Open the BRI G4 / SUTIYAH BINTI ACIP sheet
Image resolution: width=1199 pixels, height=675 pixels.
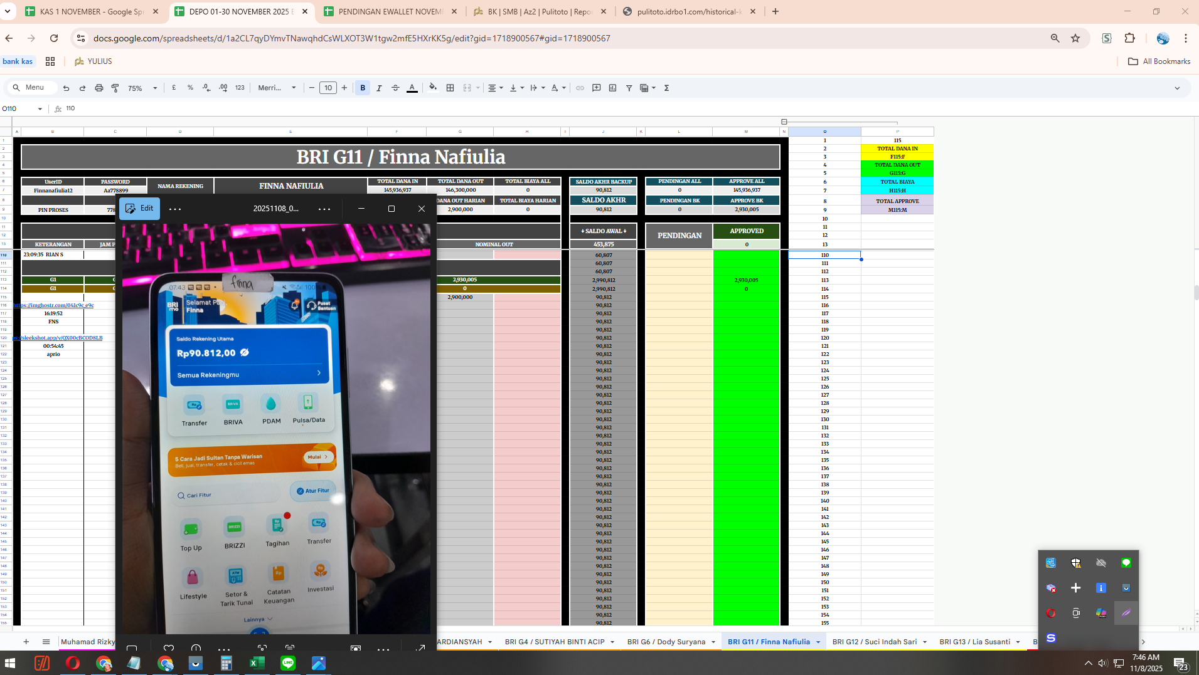[x=554, y=642]
